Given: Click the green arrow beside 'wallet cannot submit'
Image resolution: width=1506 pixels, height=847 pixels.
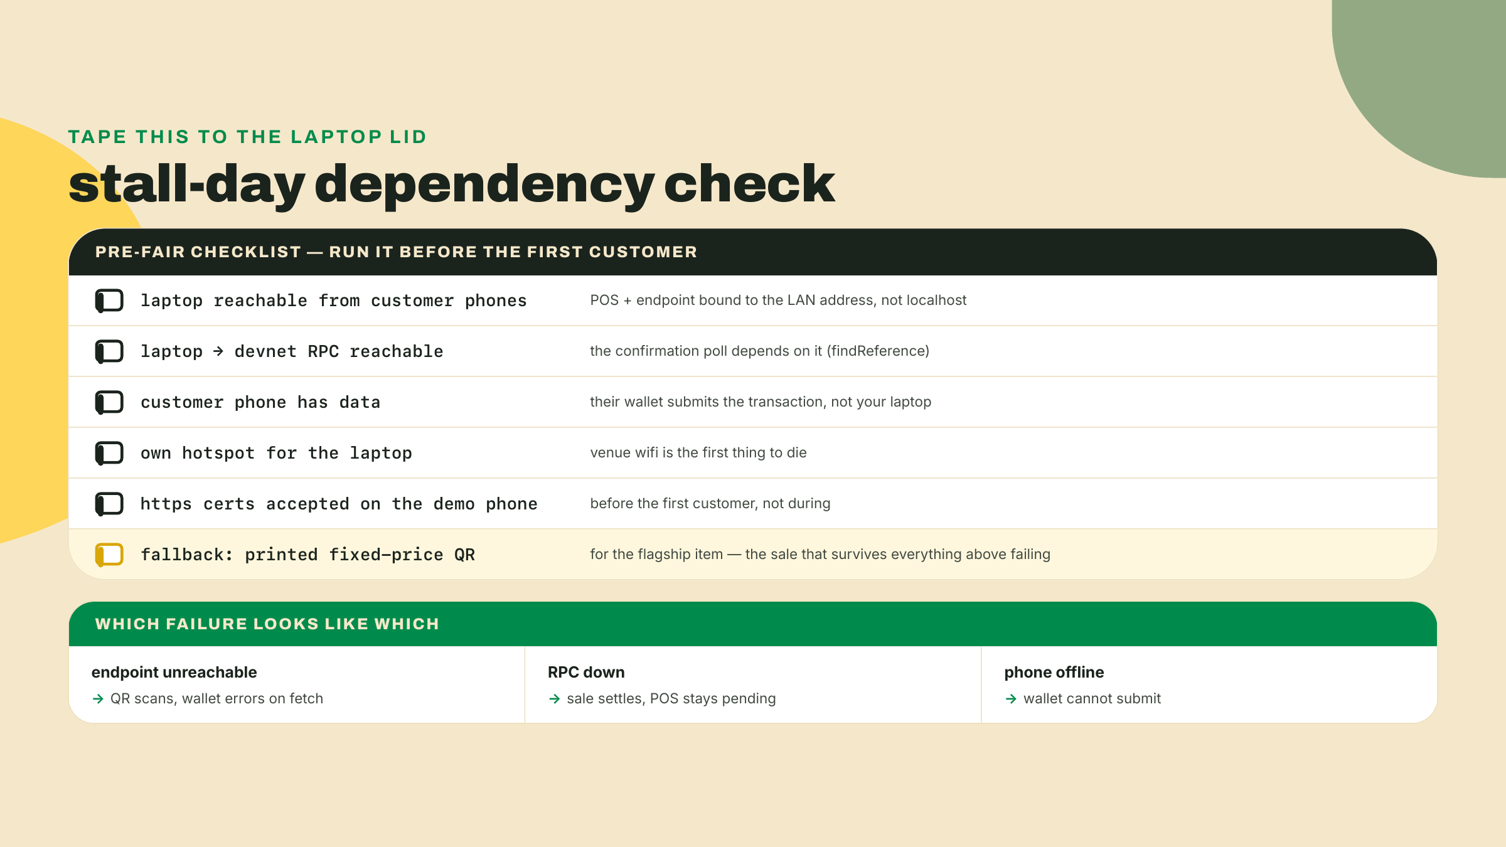Looking at the screenshot, I should pos(1011,699).
